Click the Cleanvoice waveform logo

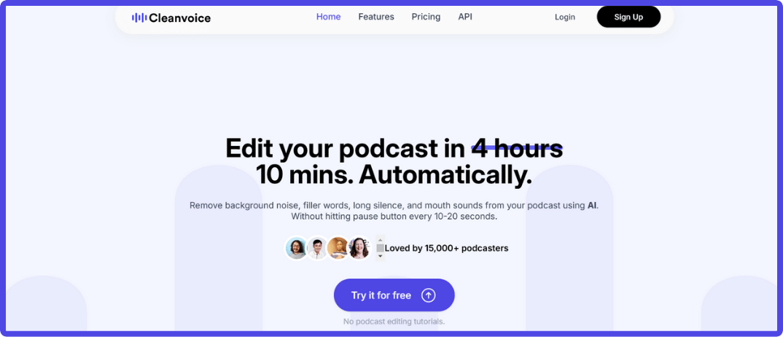point(139,18)
